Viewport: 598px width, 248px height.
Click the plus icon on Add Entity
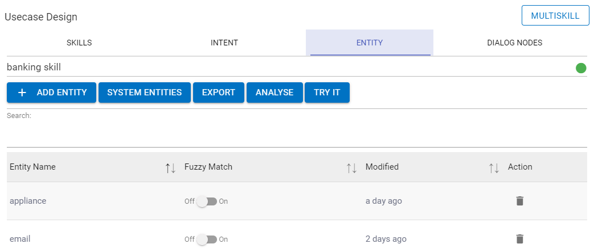[x=22, y=93]
